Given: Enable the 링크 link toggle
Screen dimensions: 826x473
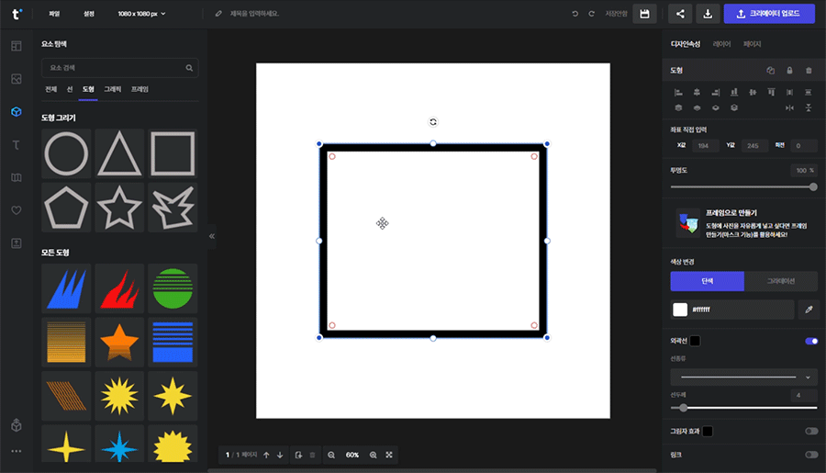Looking at the screenshot, I should (x=810, y=455).
